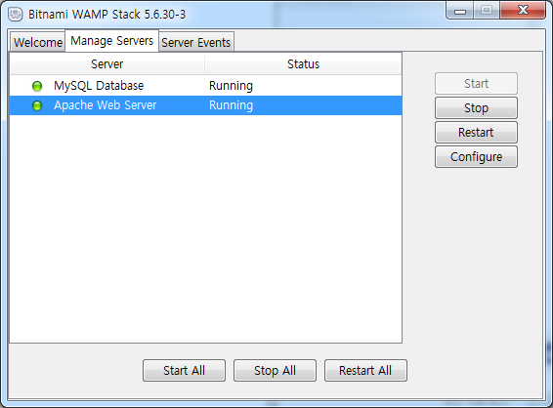Click the green status icon for MySQL Database
This screenshot has height=408, width=553.
point(37,86)
